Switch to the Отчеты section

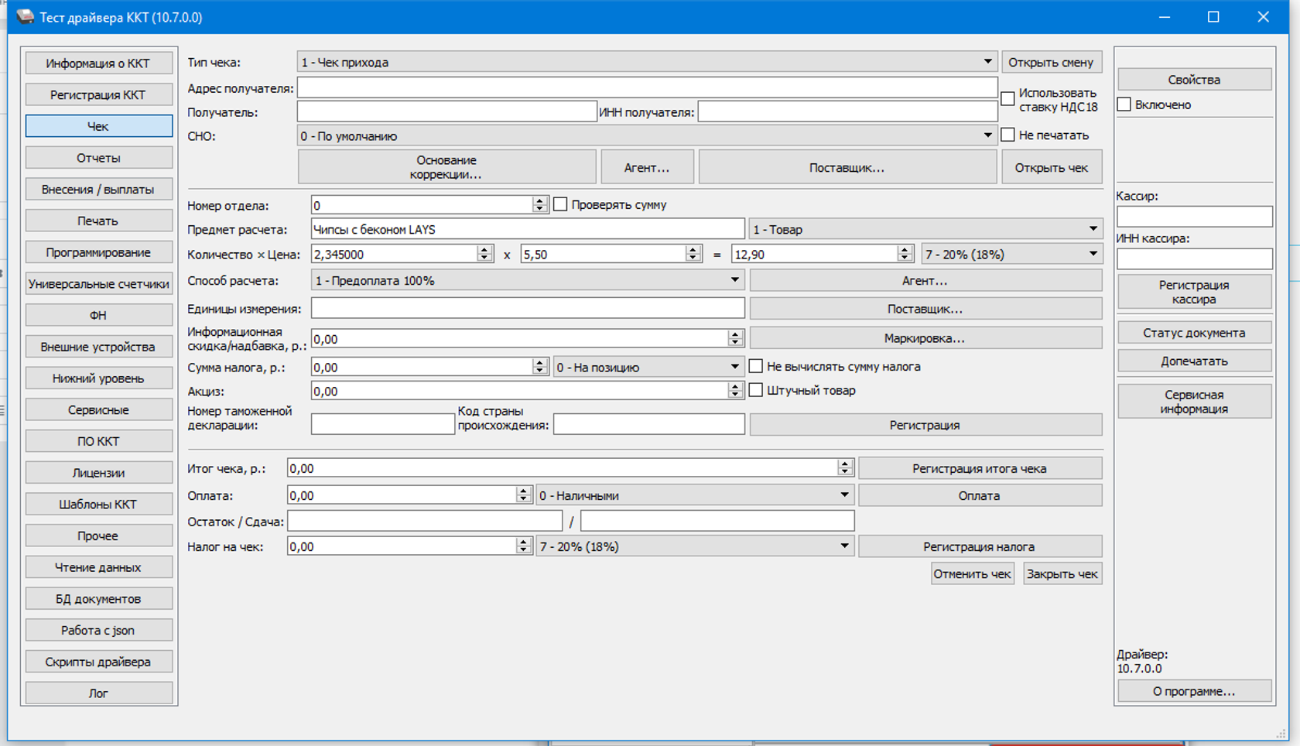tap(98, 158)
